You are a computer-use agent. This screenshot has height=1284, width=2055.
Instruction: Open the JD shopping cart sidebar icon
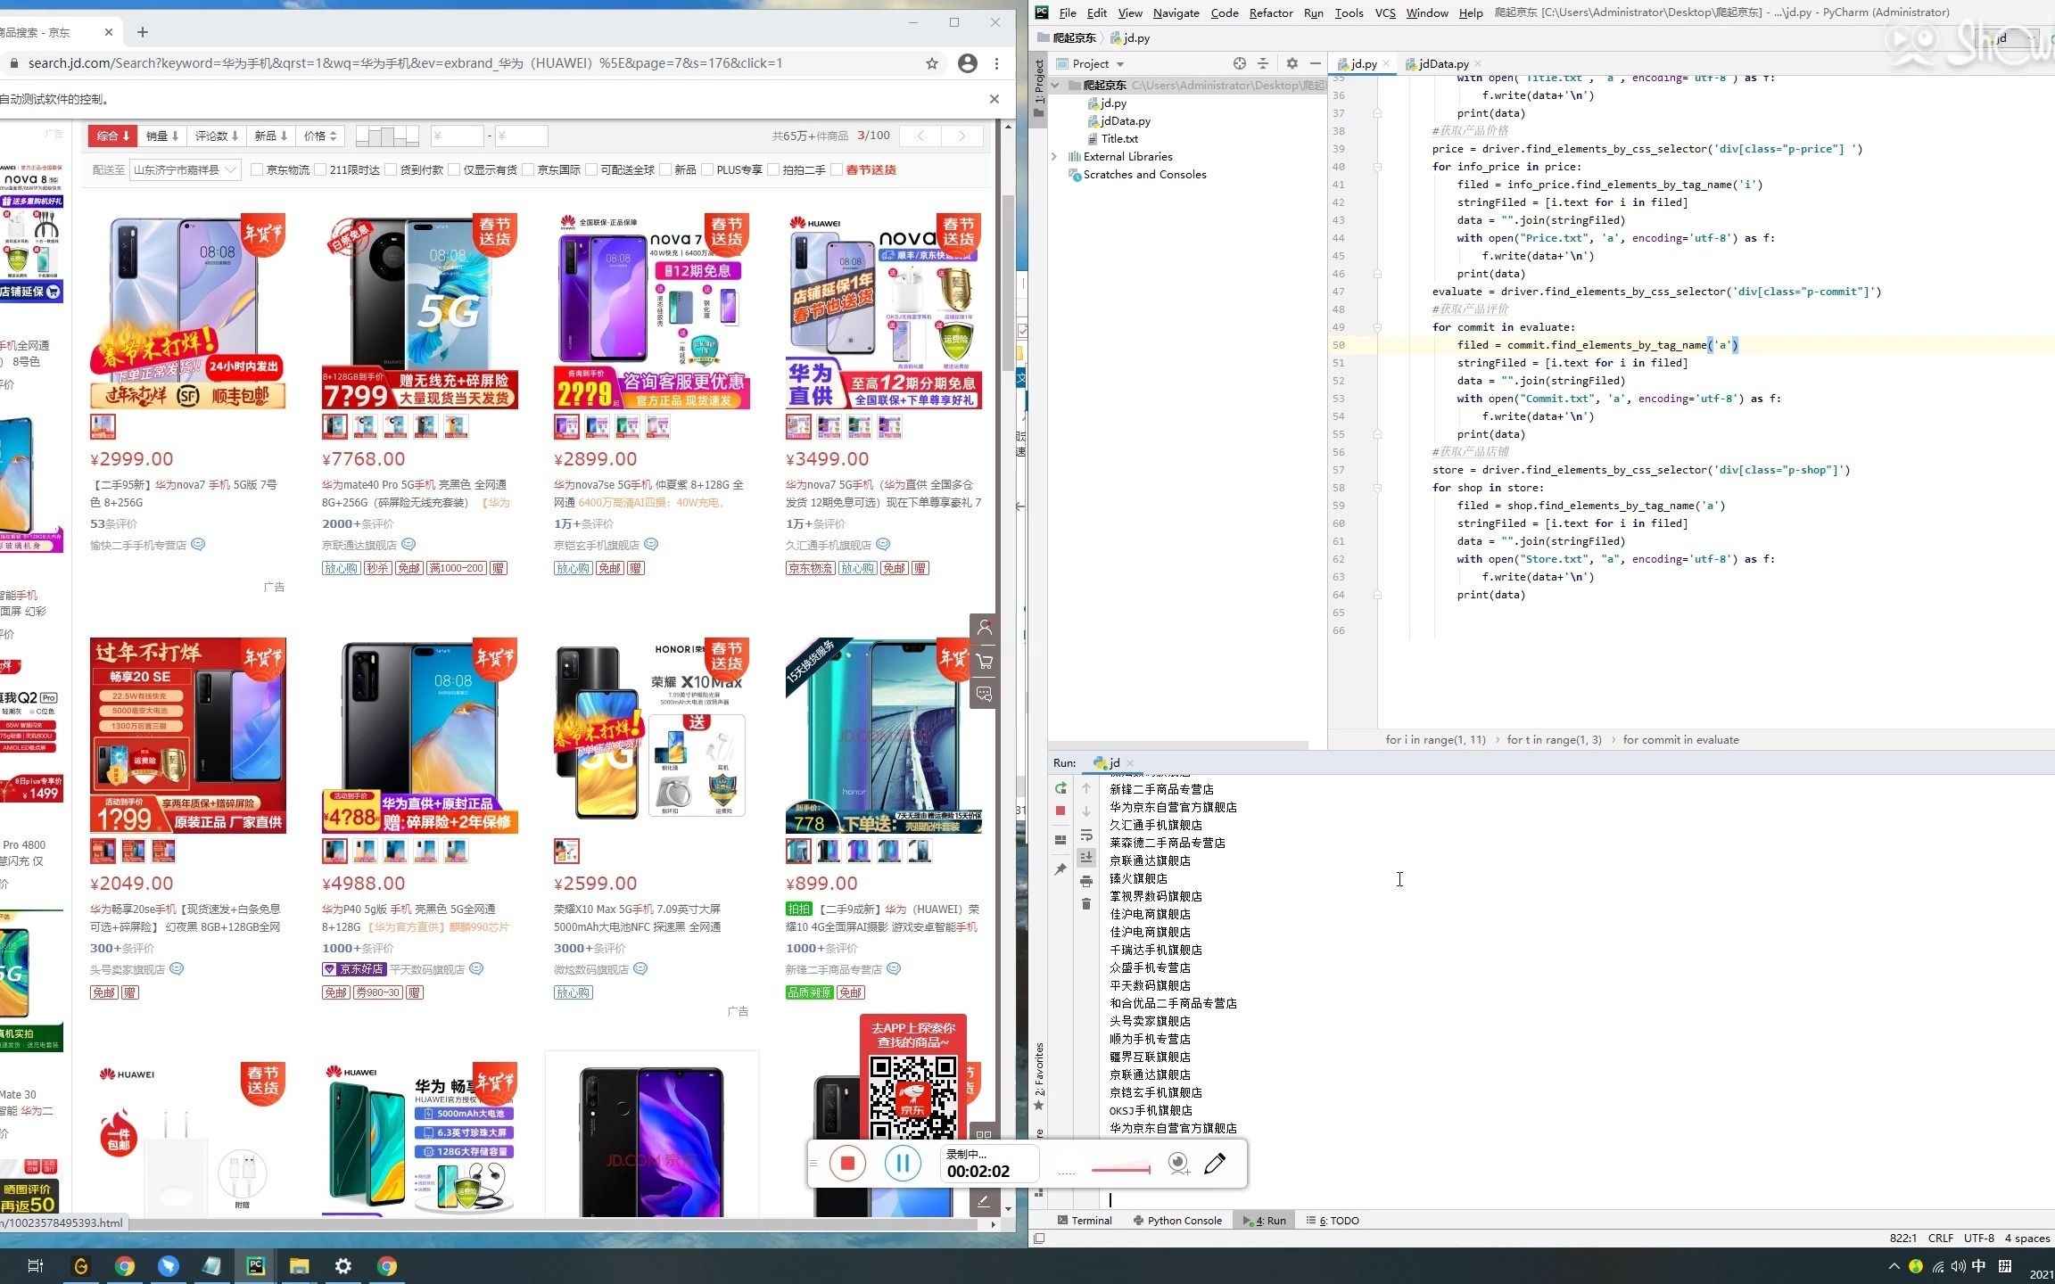pos(984,661)
